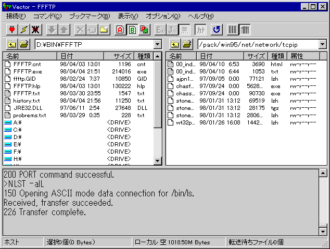330x249 pixels.
Task: Enable Auto transfer mode (AB icon)
Action: point(144,30)
